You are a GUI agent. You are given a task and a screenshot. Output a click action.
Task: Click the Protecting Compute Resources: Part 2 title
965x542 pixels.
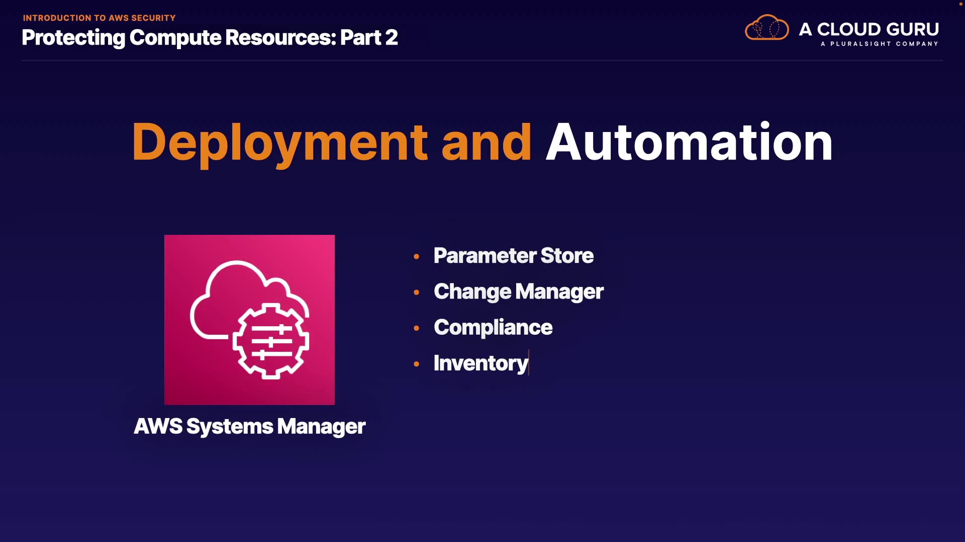(x=210, y=38)
